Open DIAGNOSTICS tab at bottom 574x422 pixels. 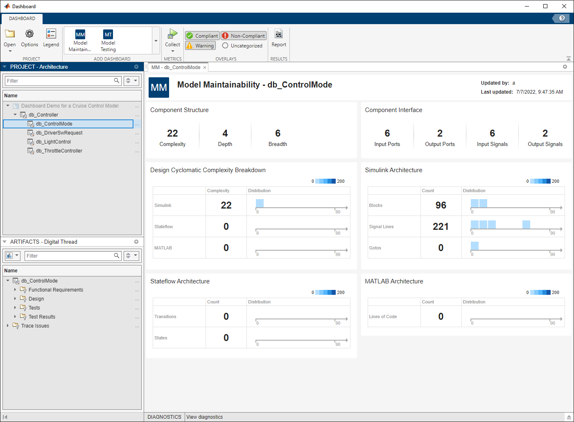point(164,417)
